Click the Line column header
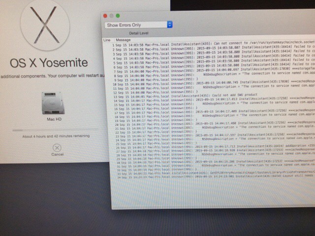The width and height of the screenshot is (315, 236). pyautogui.click(x=107, y=40)
